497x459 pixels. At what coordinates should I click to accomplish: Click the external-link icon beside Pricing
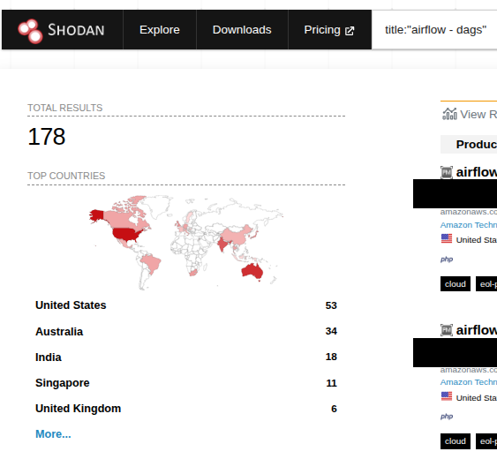point(350,31)
